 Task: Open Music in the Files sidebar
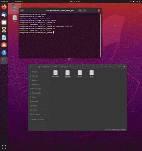click(x=38, y=97)
